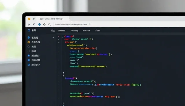Collapse the first sidebar section using its chevron
The height and width of the screenshot is (106, 185).
pyautogui.click(x=53, y=37)
